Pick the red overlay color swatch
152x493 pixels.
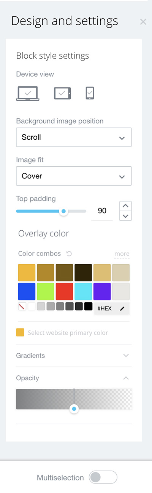click(64, 291)
